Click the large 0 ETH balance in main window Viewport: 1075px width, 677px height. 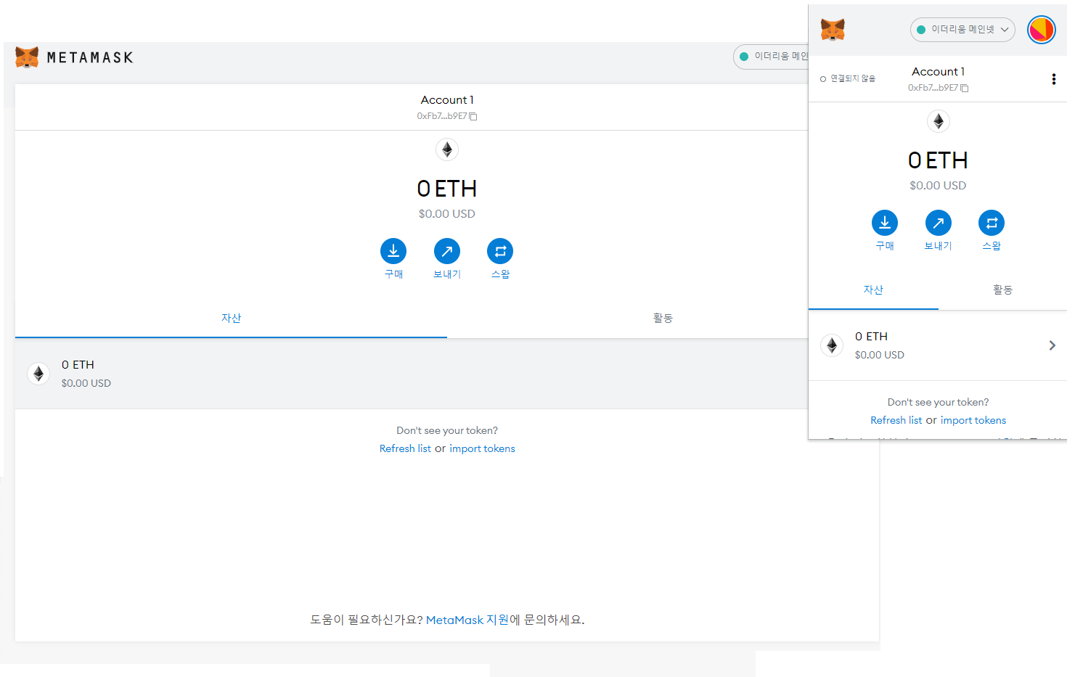[x=447, y=189]
